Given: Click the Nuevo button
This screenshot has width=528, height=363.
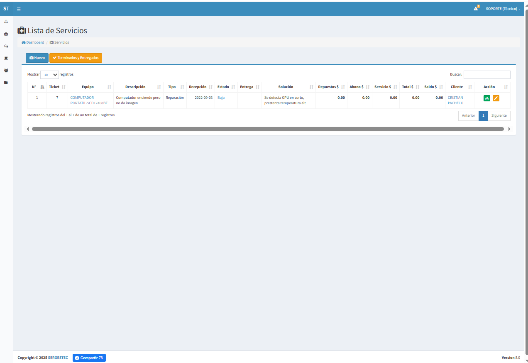Looking at the screenshot, I should click(x=37, y=58).
